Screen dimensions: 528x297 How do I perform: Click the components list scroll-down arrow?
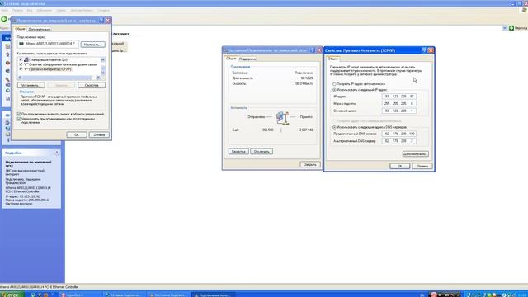click(x=103, y=73)
